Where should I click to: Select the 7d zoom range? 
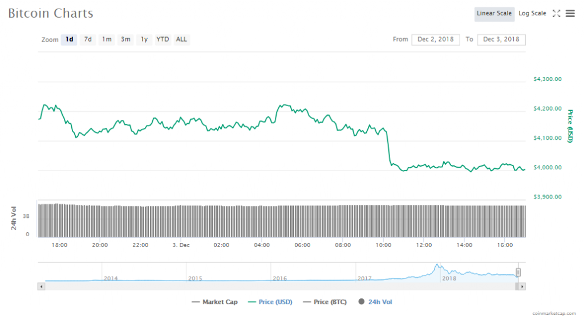coord(88,39)
